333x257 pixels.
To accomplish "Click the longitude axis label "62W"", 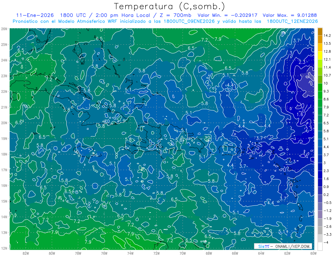I will (287, 253).
